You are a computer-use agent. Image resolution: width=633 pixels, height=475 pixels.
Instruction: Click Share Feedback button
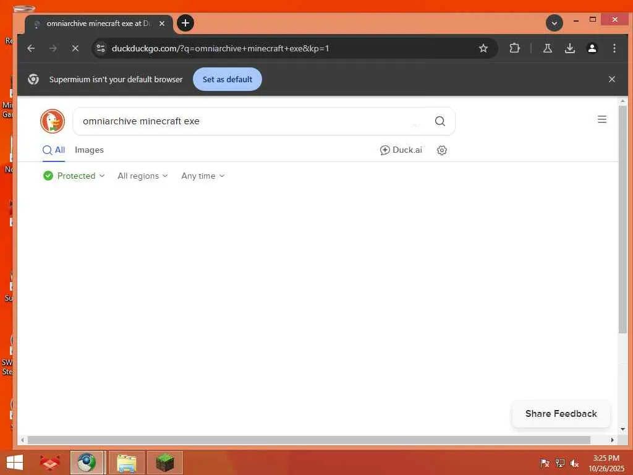(x=561, y=414)
